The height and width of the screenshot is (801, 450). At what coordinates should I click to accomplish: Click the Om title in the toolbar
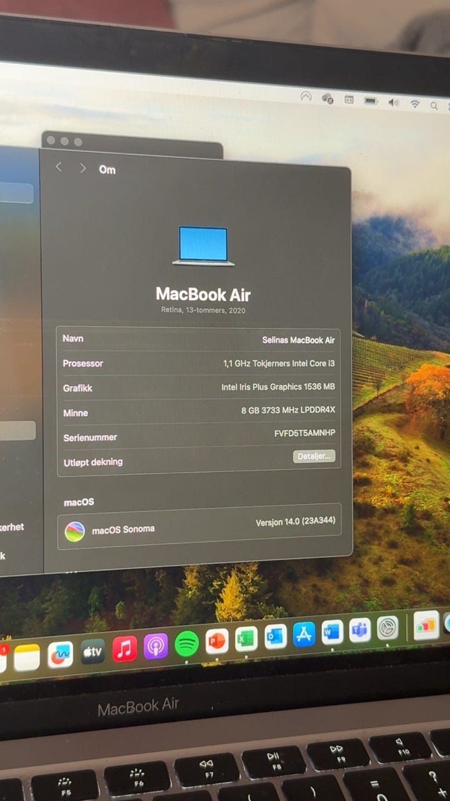click(x=107, y=170)
